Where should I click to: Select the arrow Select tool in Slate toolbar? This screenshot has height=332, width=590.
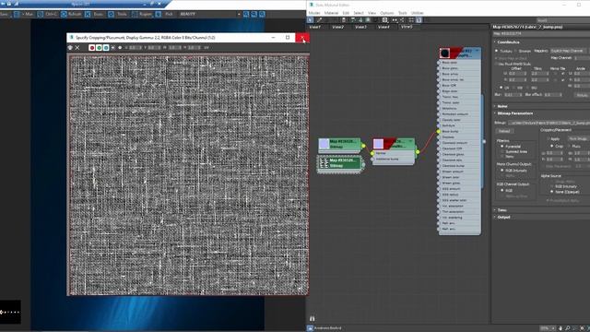point(311,20)
